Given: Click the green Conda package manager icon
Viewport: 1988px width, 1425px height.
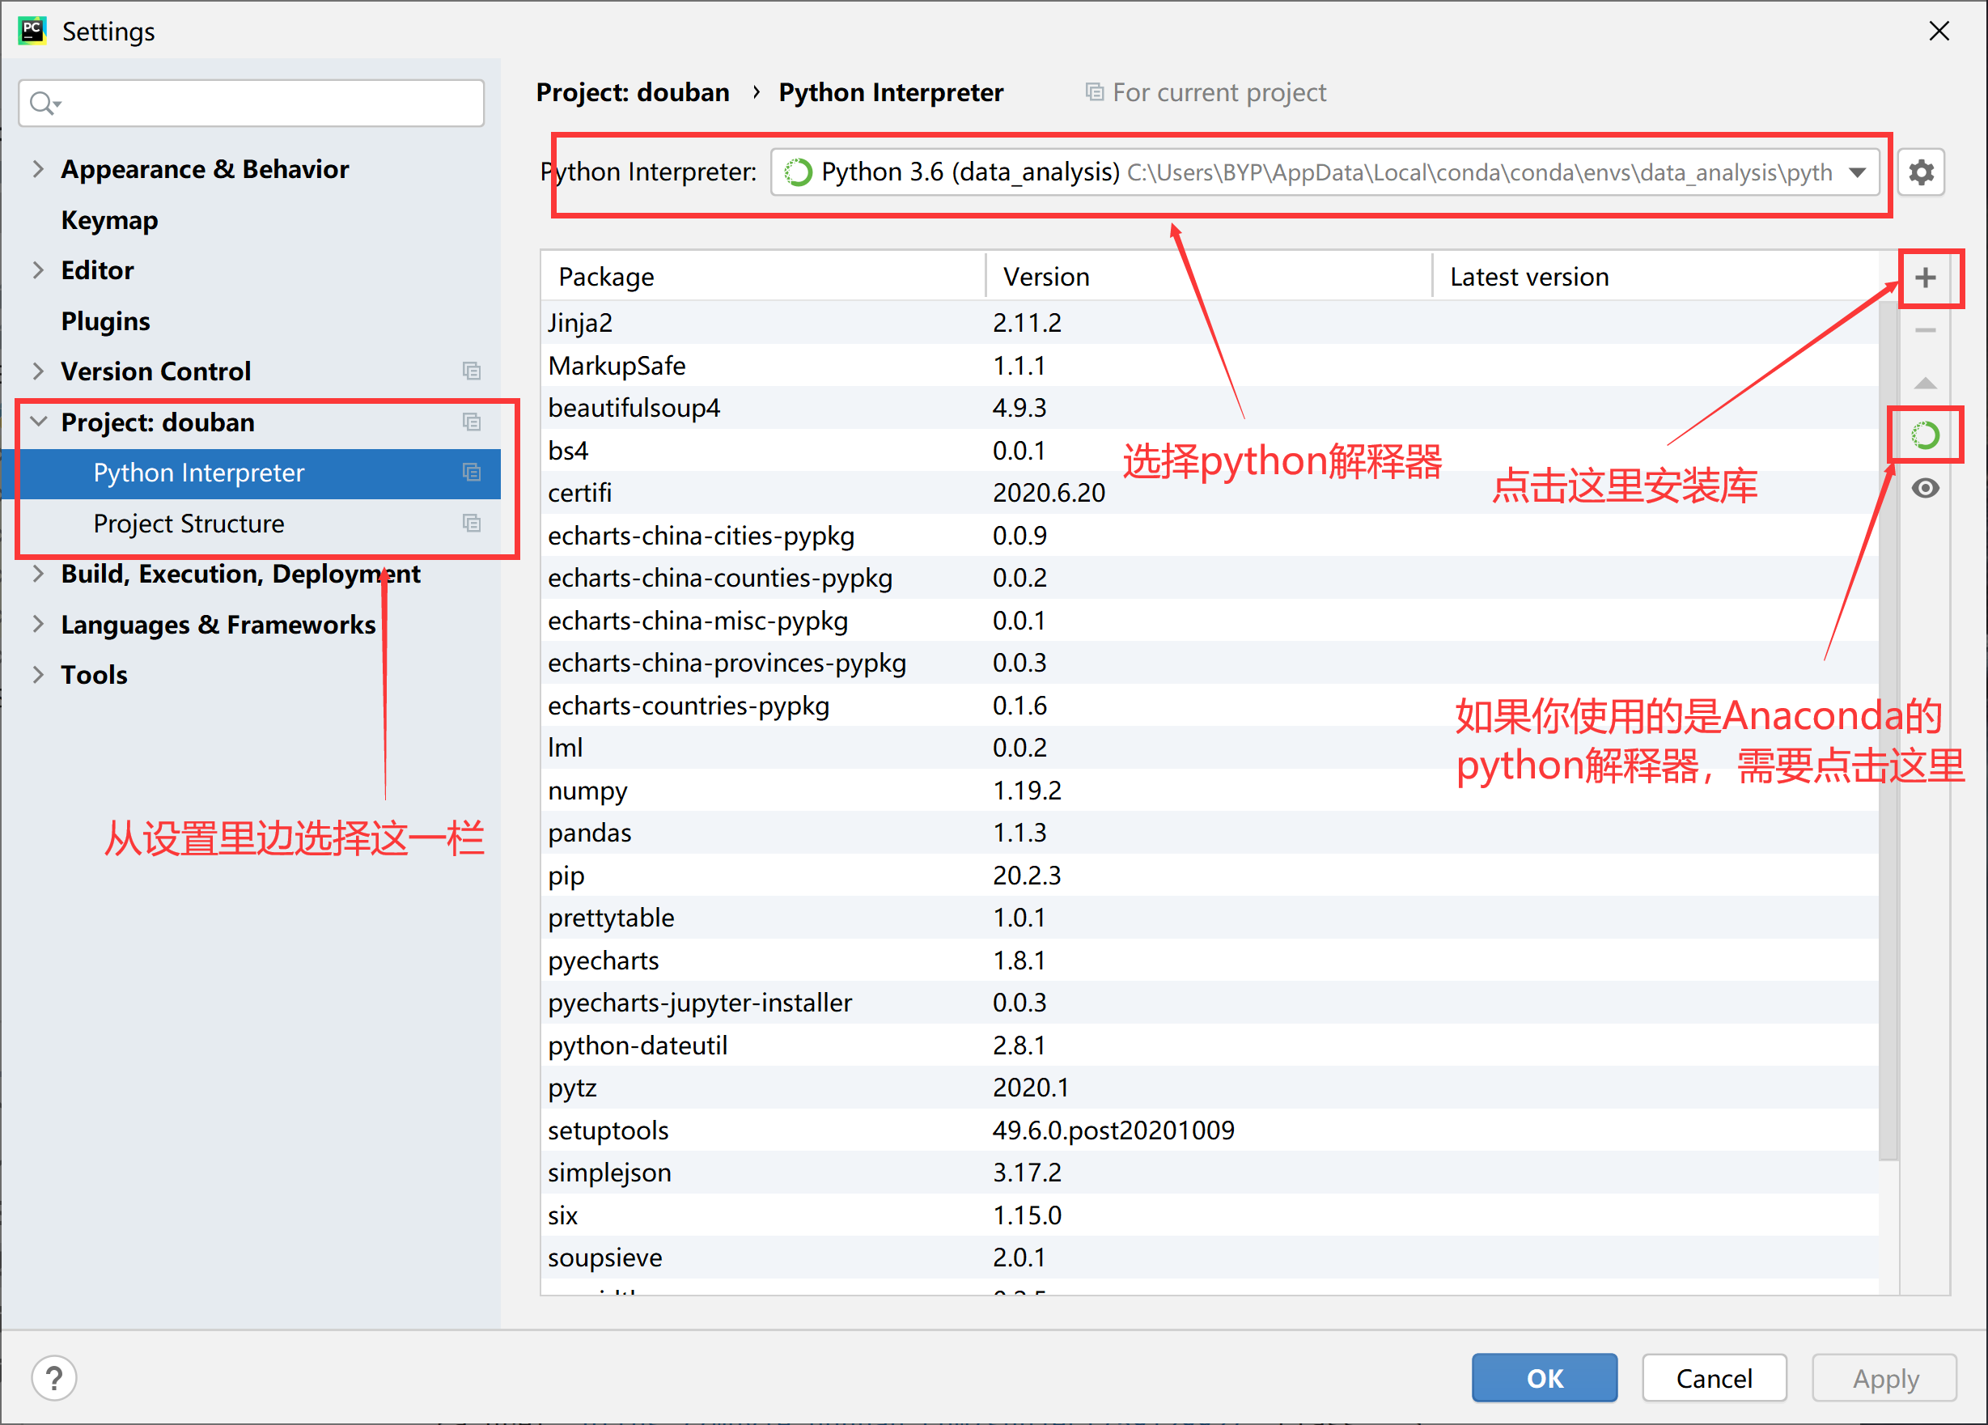Looking at the screenshot, I should pyautogui.click(x=1925, y=435).
